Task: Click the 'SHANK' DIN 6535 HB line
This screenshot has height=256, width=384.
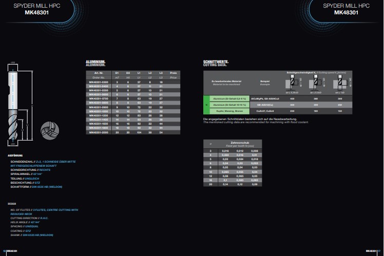Action: [x=32, y=235]
